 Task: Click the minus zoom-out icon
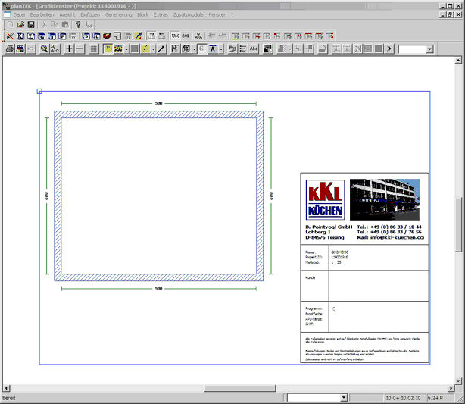click(x=80, y=49)
